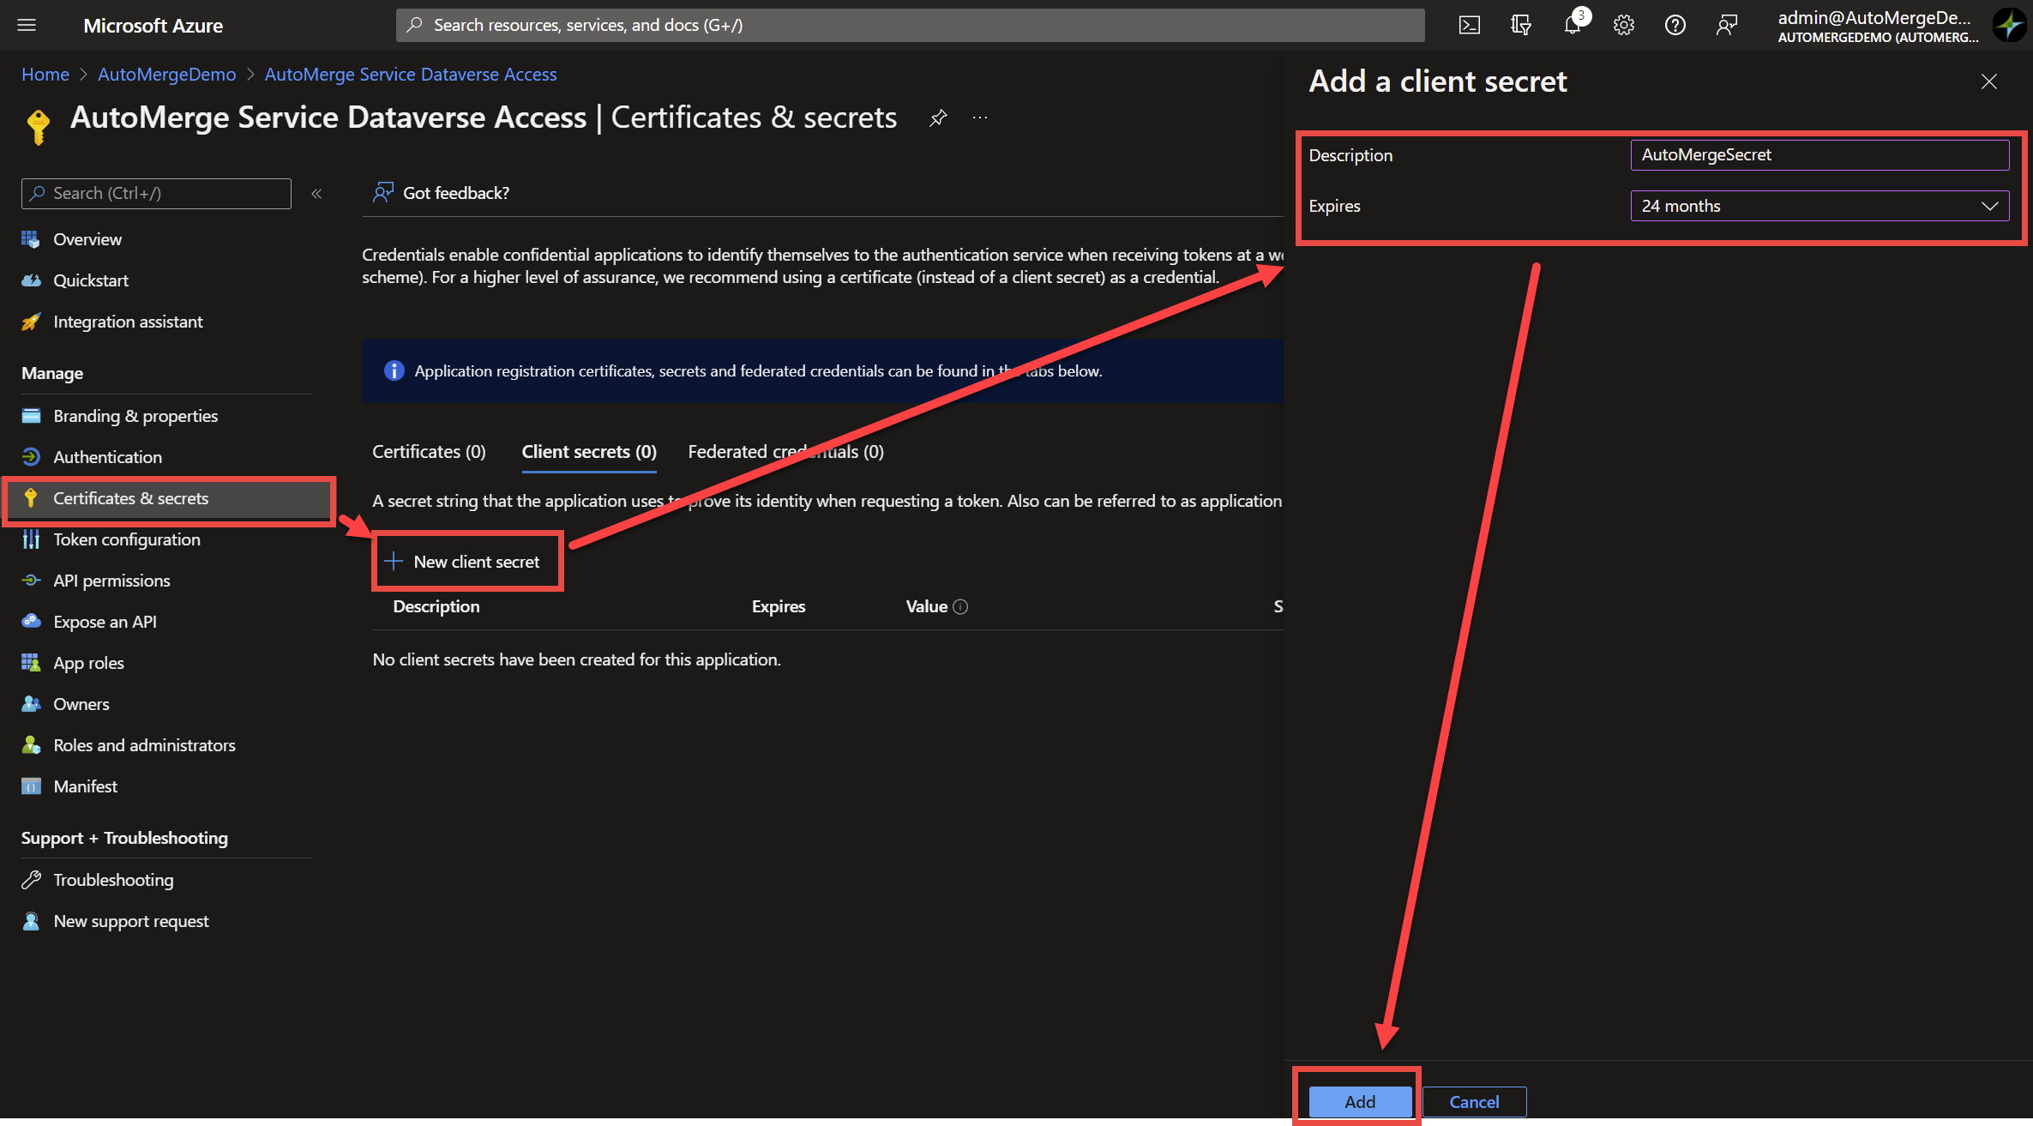
Task: Open the Directories + subscriptions filter icon
Action: tap(1520, 25)
